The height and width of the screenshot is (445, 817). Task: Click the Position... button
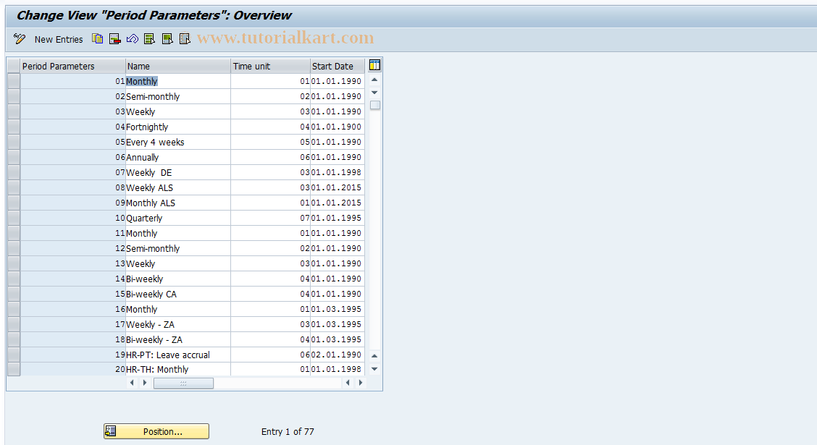156,431
